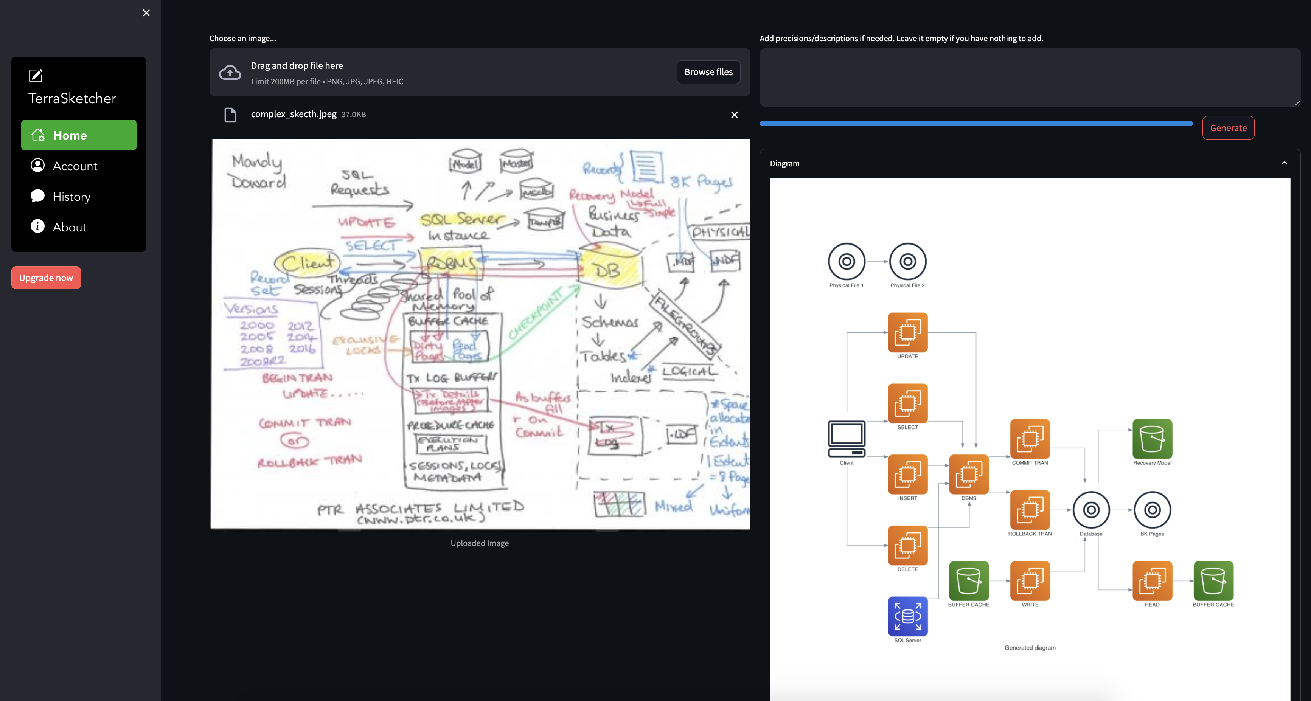Viewport: 1311px width, 701px height.
Task: Click the Upgrade now button
Action: (x=46, y=278)
